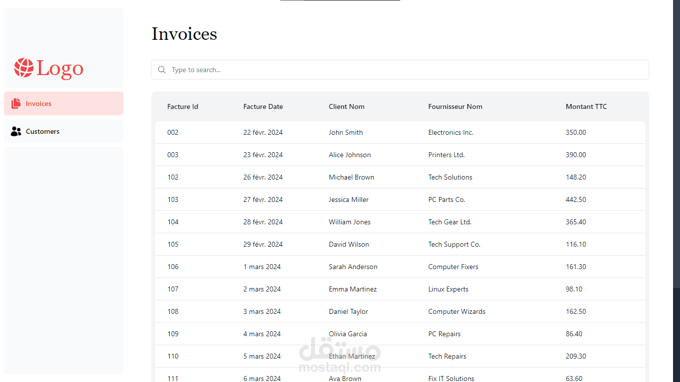Select the Alice Johnson invoice row
This screenshot has height=382, width=680.
(348, 155)
